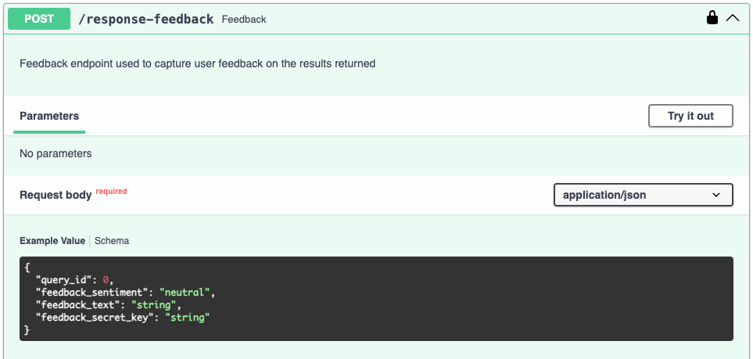Screen dimensions: 753x359
Task: Click the red required label
Action: click(x=111, y=191)
